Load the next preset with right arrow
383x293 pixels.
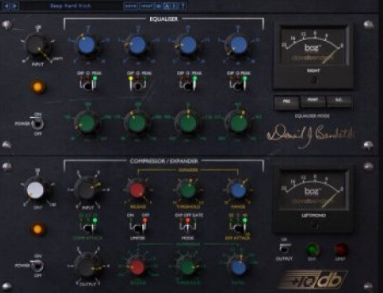15,5
